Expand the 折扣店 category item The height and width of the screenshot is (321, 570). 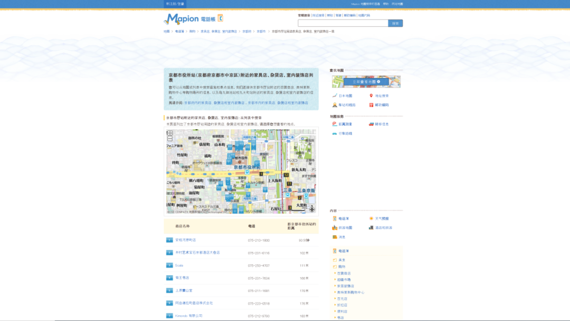coord(342,305)
